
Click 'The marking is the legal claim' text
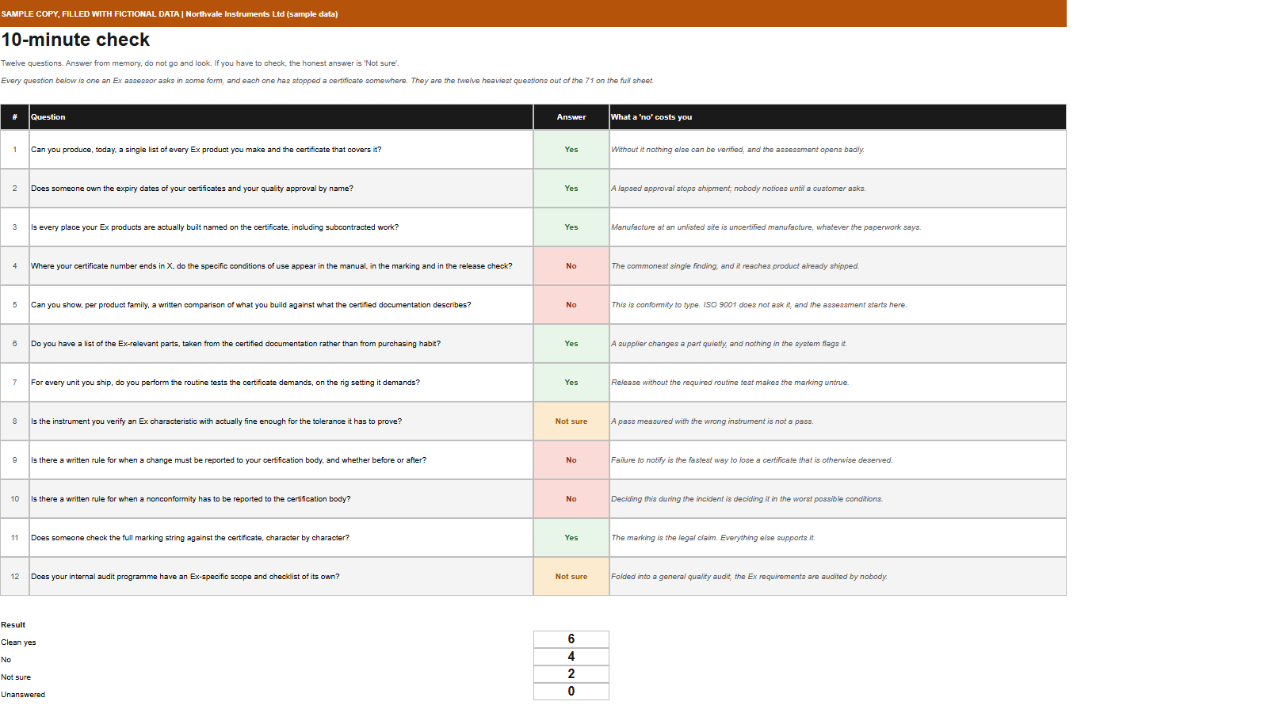coord(712,538)
